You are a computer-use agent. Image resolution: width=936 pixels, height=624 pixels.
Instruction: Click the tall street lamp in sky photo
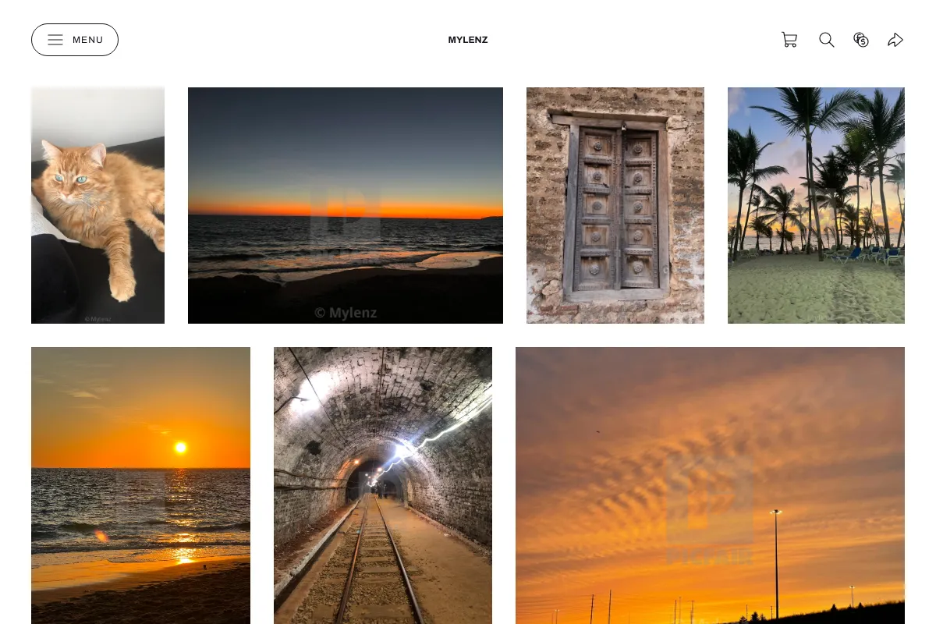click(776, 564)
